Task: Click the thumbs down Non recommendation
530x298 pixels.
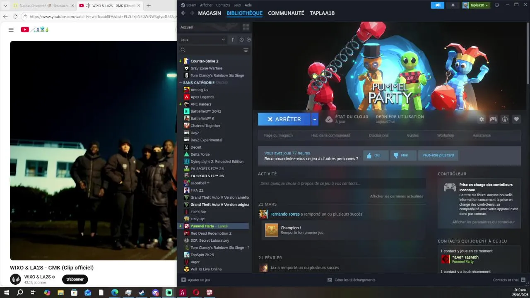Action: [x=403, y=155]
